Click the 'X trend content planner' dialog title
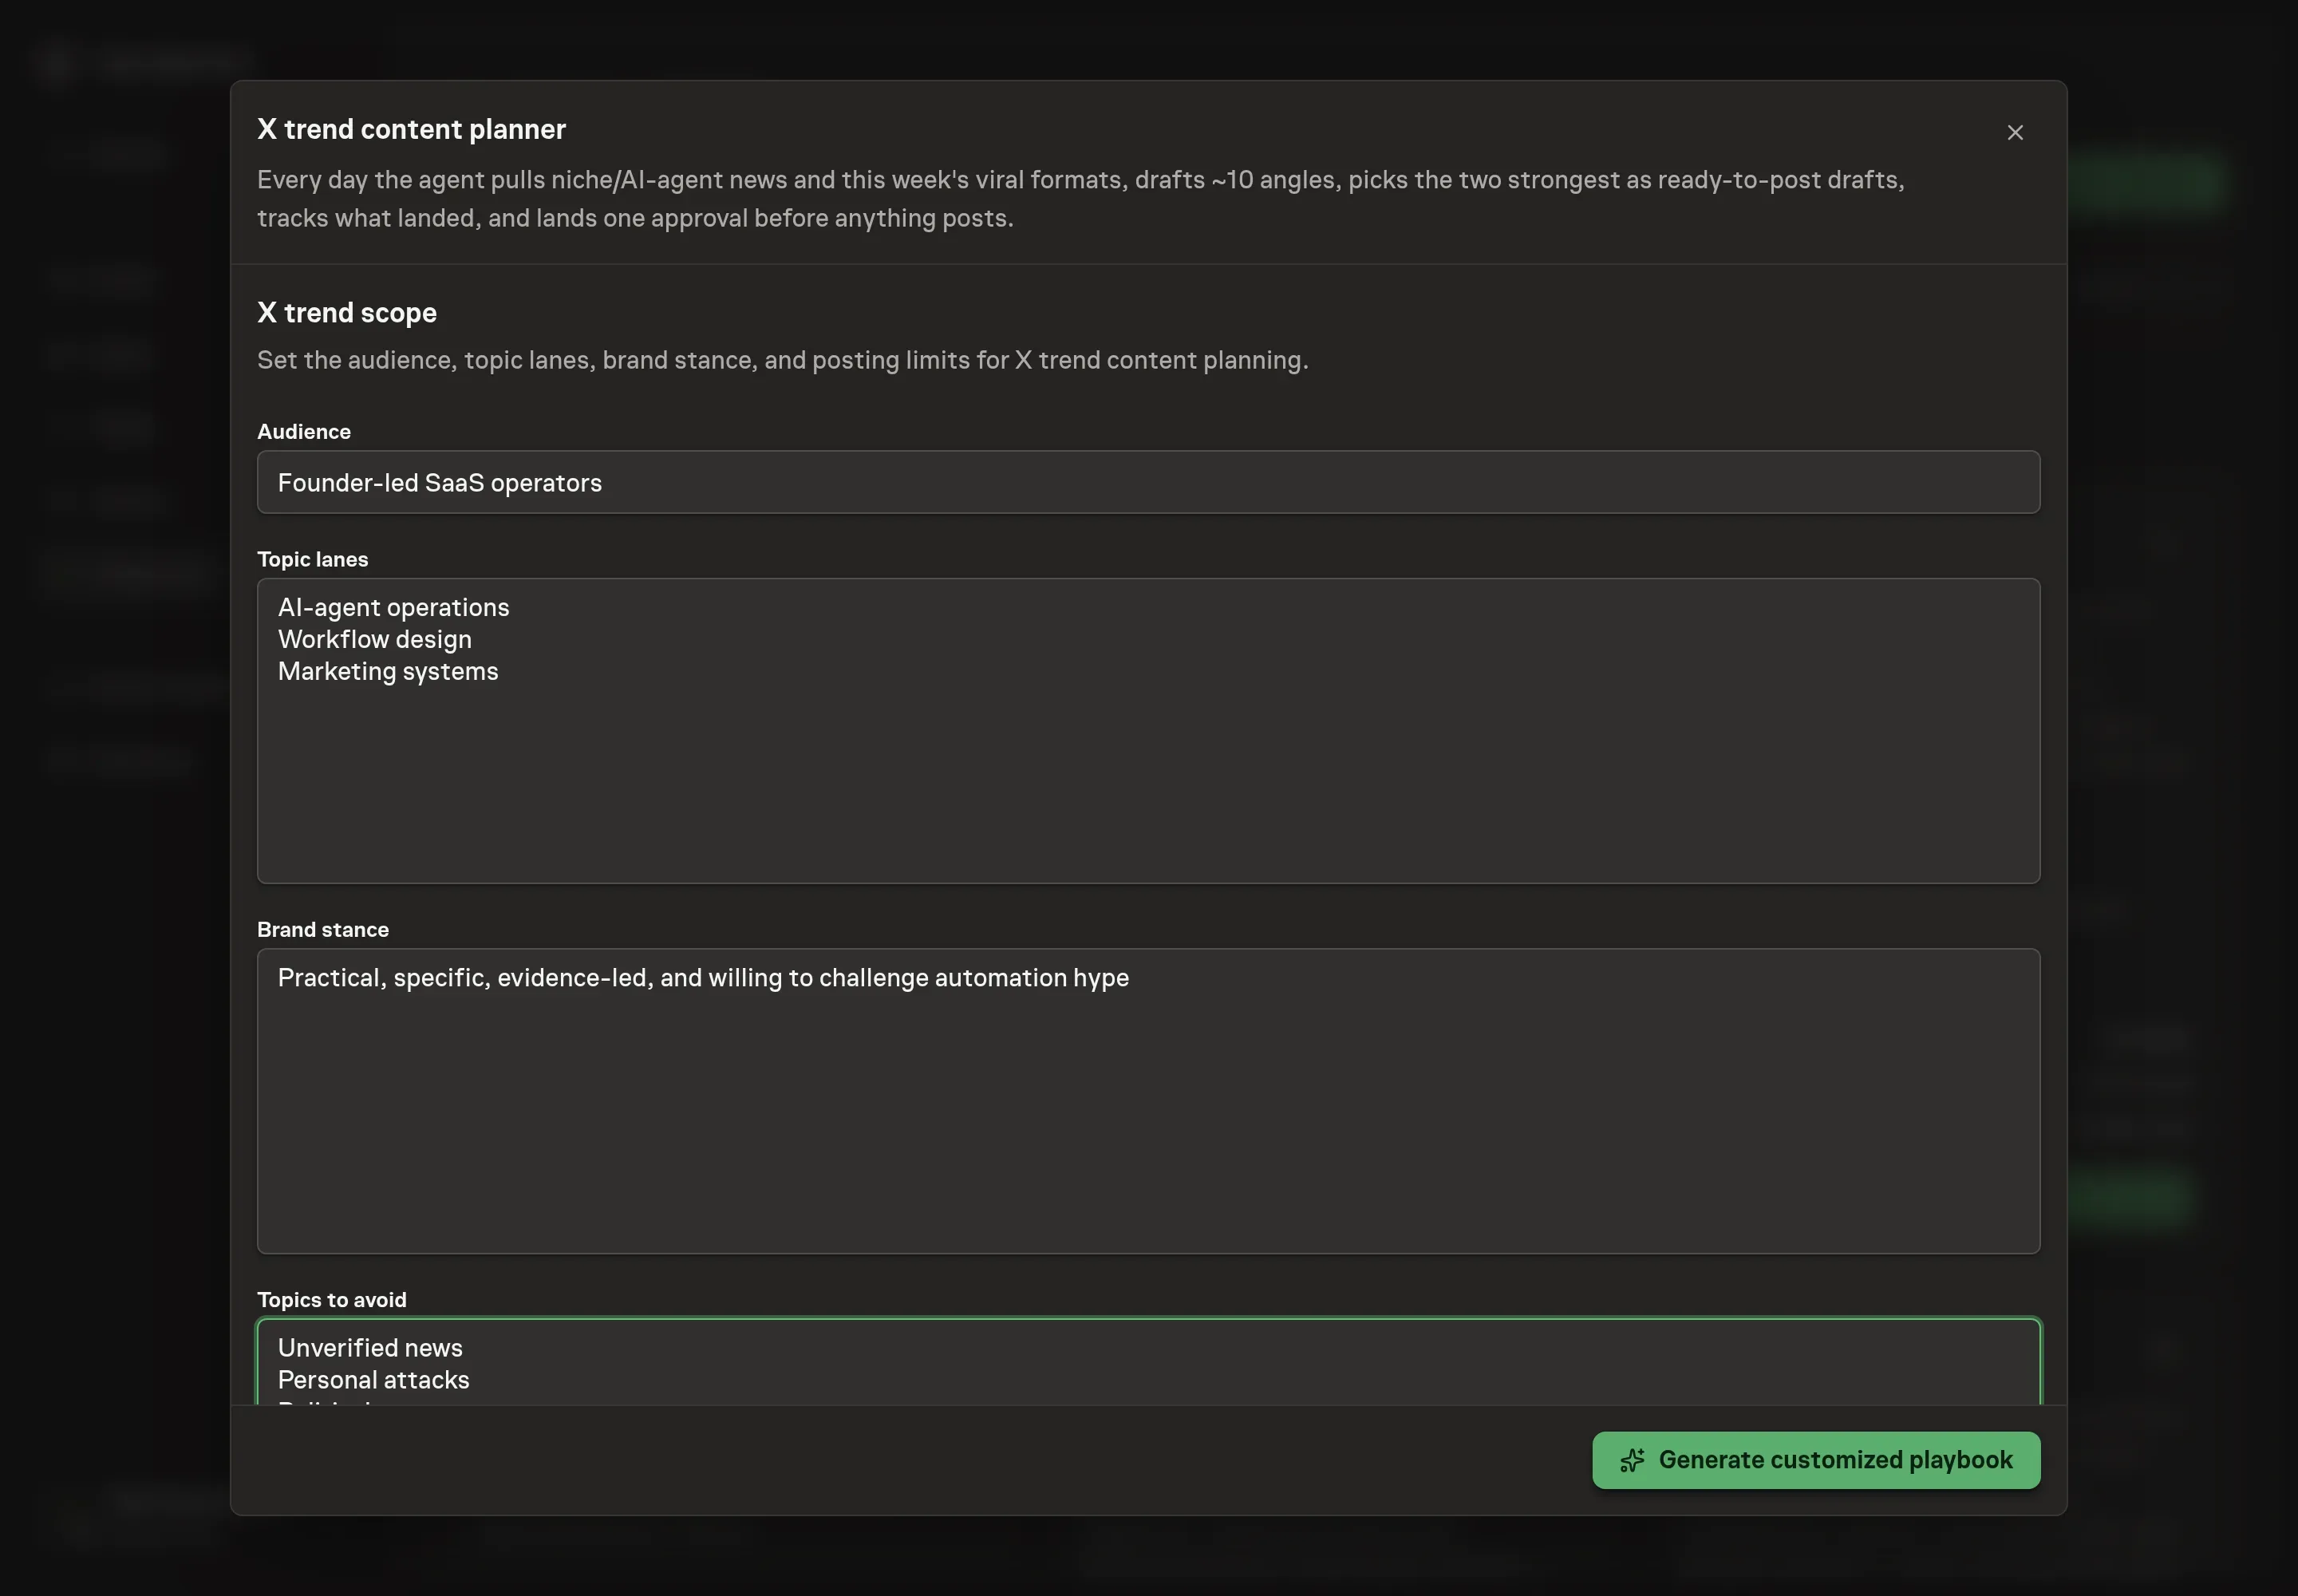2298x1596 pixels. pos(411,129)
